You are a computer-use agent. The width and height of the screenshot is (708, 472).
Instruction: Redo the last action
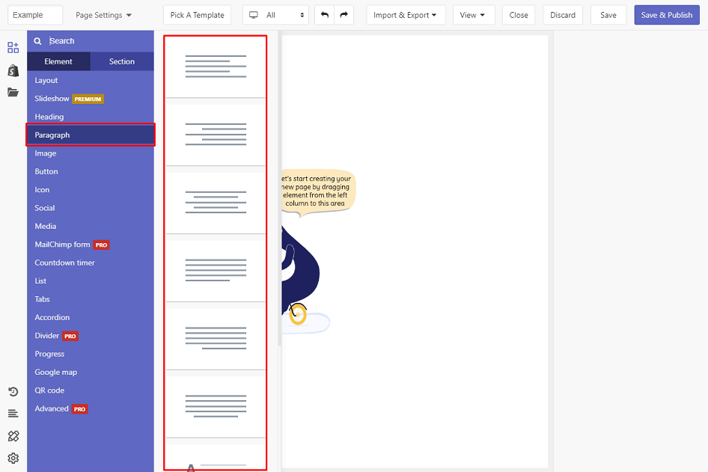344,15
